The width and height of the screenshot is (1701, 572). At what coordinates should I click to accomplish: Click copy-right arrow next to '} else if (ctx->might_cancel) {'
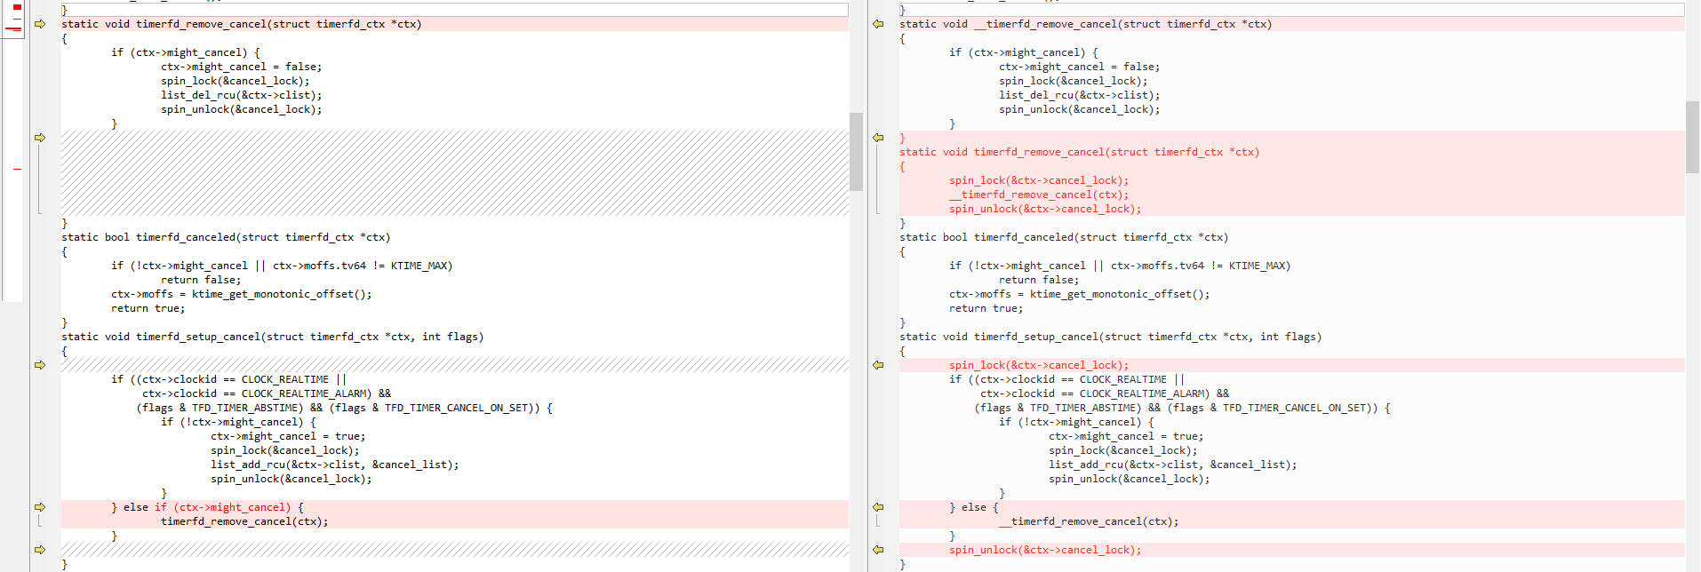pos(40,507)
